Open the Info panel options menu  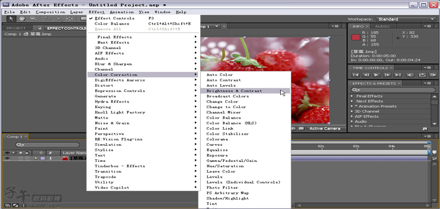[428, 26]
